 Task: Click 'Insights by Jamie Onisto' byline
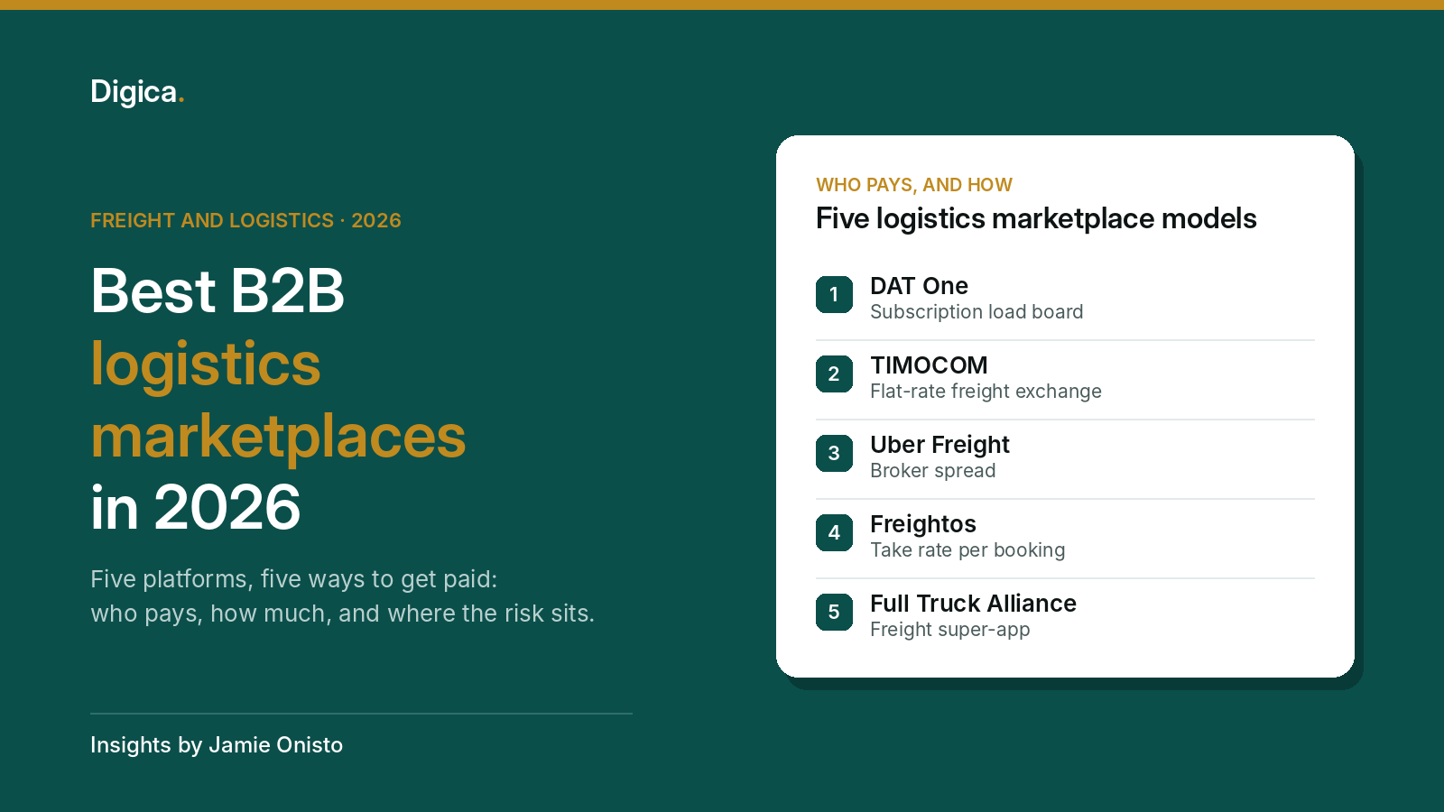point(217,745)
